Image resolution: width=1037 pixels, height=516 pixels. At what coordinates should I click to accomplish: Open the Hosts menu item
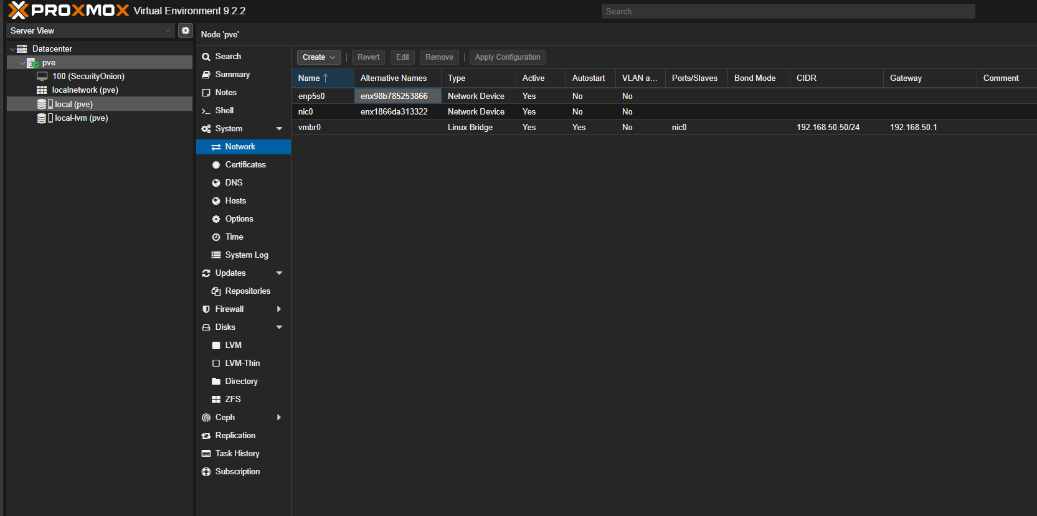click(244, 201)
